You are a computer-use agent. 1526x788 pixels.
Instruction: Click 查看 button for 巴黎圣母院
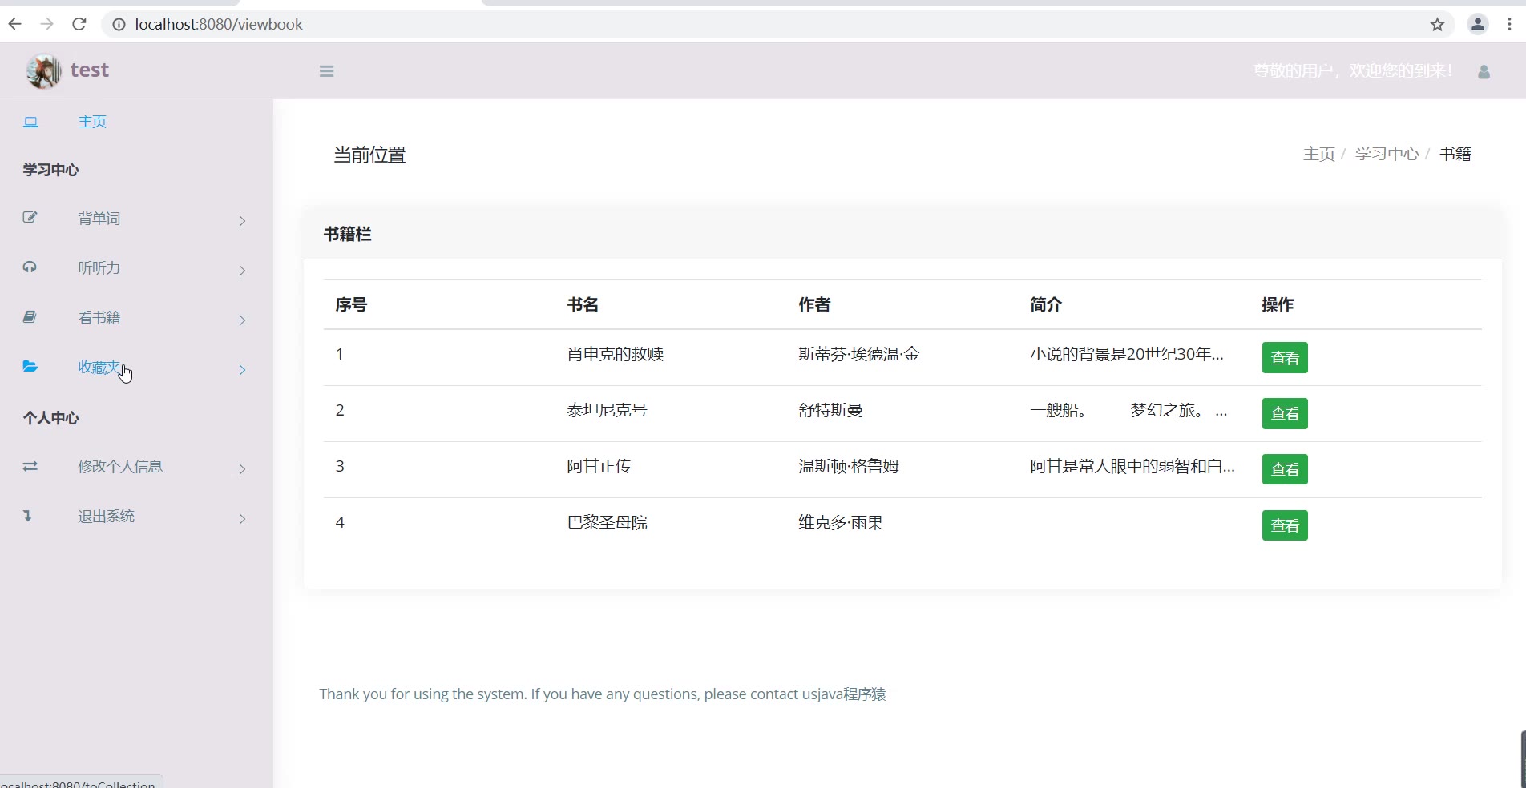coord(1285,525)
